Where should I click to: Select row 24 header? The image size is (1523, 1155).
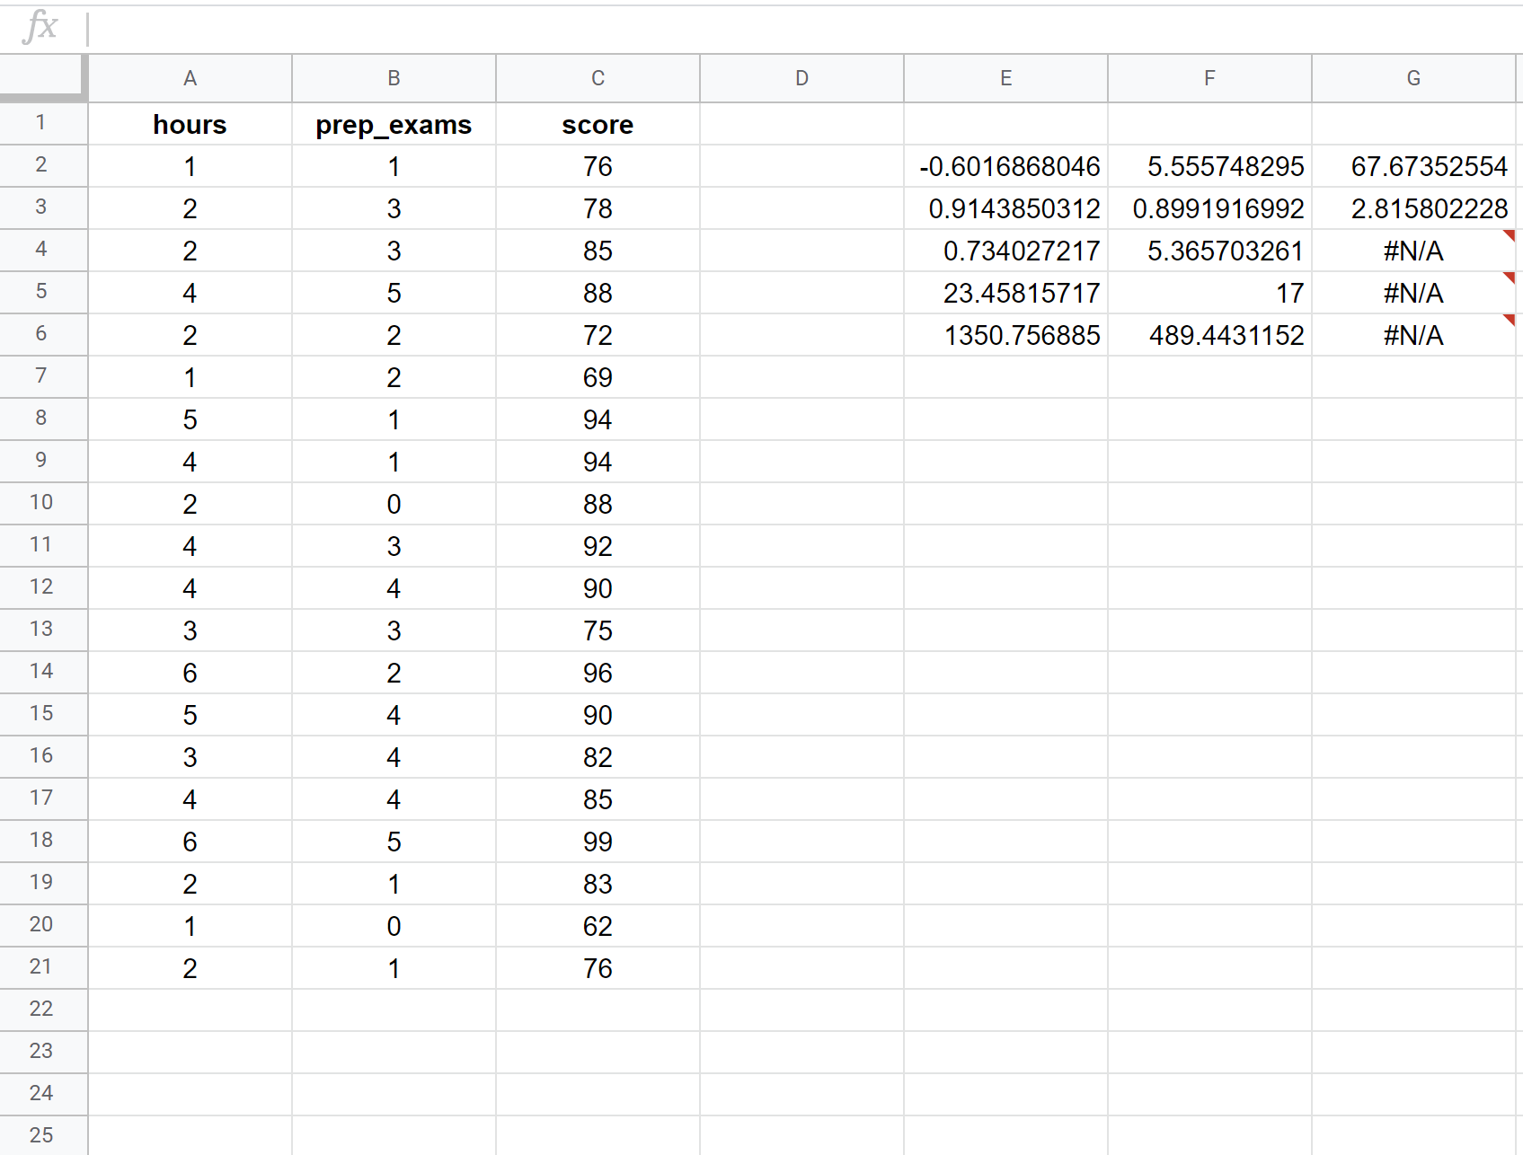(x=43, y=1095)
